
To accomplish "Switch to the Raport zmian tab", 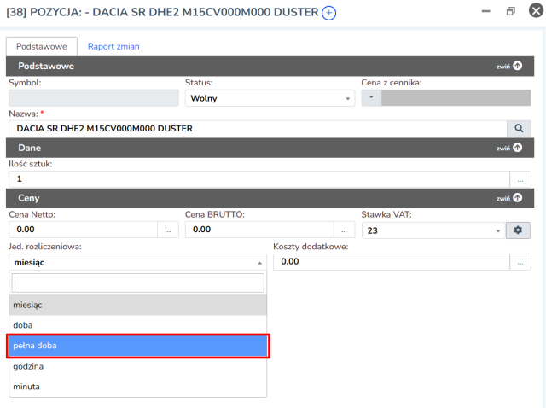I will pyautogui.click(x=113, y=46).
